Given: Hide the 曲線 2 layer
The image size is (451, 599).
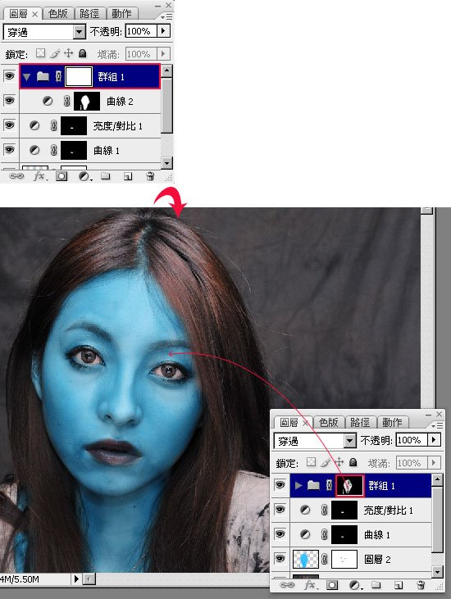Looking at the screenshot, I should 9,101.
